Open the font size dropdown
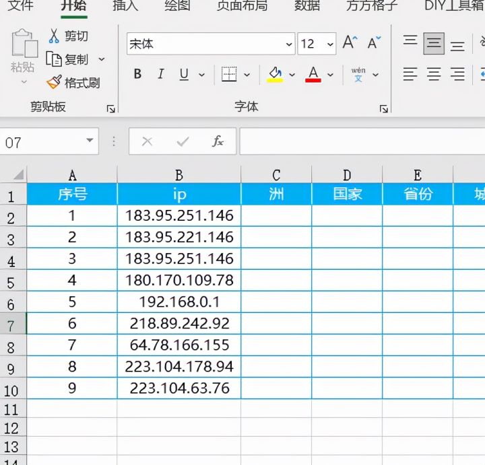Viewport: 485px width, 465px height. coord(330,44)
